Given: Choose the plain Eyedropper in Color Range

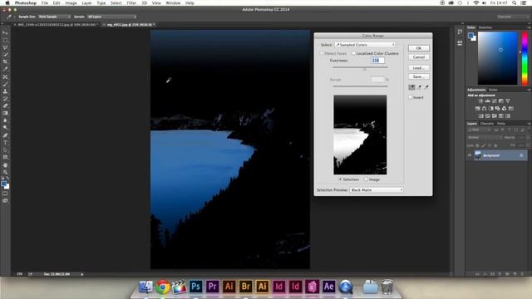Looking at the screenshot, I should coord(411,87).
